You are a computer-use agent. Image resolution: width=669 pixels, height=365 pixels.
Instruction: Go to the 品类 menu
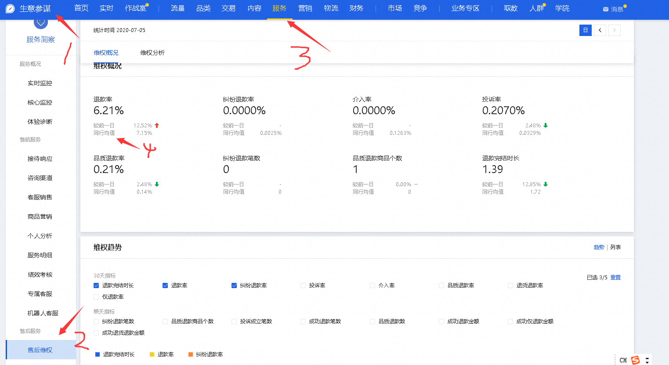click(203, 8)
